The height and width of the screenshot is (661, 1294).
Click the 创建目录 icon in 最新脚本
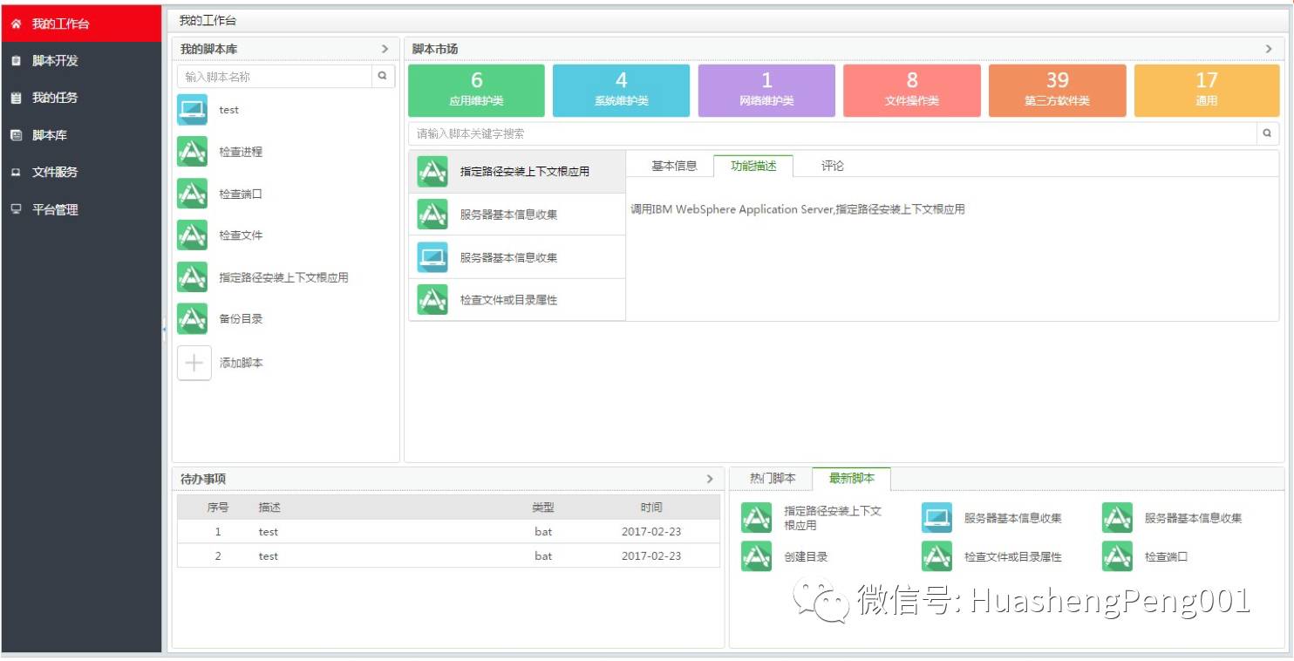755,555
